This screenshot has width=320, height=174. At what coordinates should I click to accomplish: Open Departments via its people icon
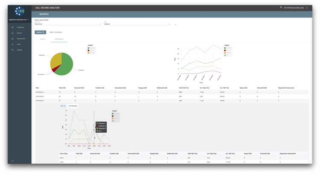(x=12, y=39)
